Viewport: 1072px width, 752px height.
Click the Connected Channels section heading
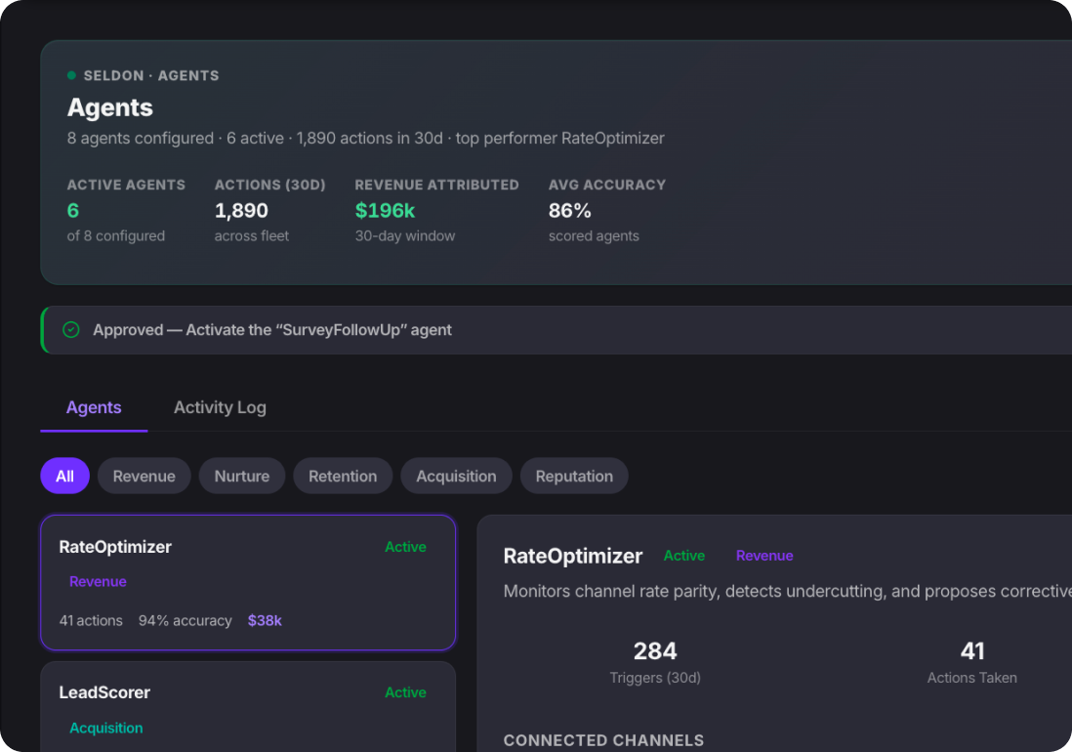pyautogui.click(x=603, y=740)
